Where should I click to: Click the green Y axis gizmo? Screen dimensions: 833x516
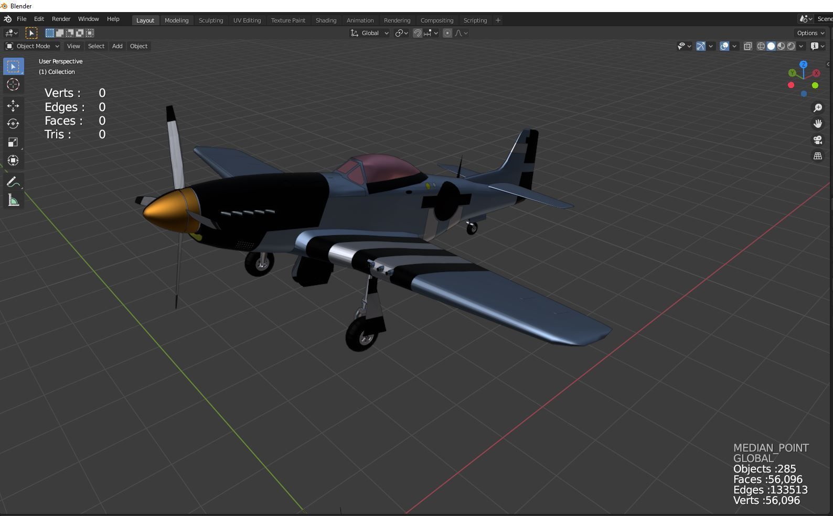point(792,73)
